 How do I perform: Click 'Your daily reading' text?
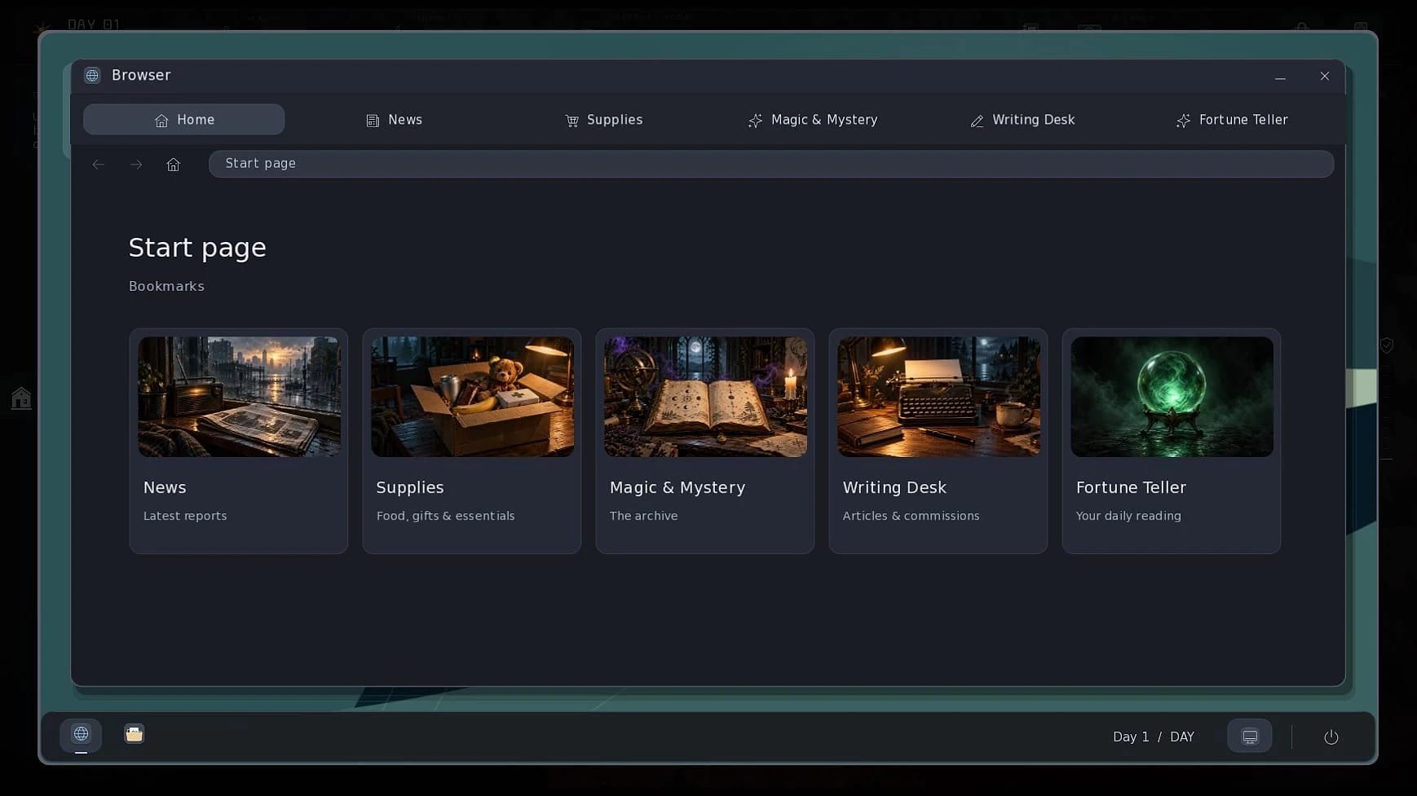tap(1128, 516)
